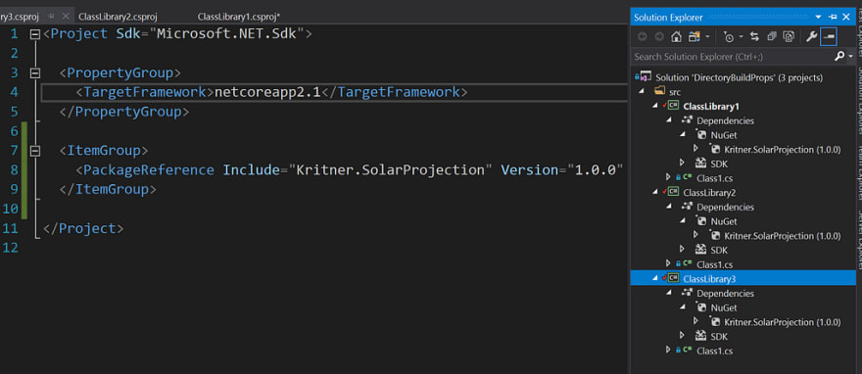Click the Show All Files icon

pos(789,37)
